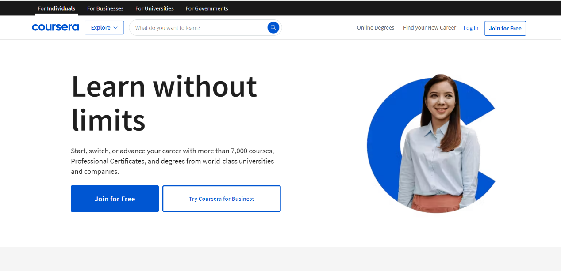The height and width of the screenshot is (271, 561).
Task: Open the Explore chevron arrow
Action: [x=115, y=28]
